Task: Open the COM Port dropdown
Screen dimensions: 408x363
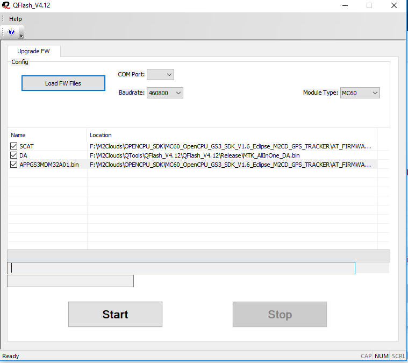Action: pyautogui.click(x=160, y=74)
